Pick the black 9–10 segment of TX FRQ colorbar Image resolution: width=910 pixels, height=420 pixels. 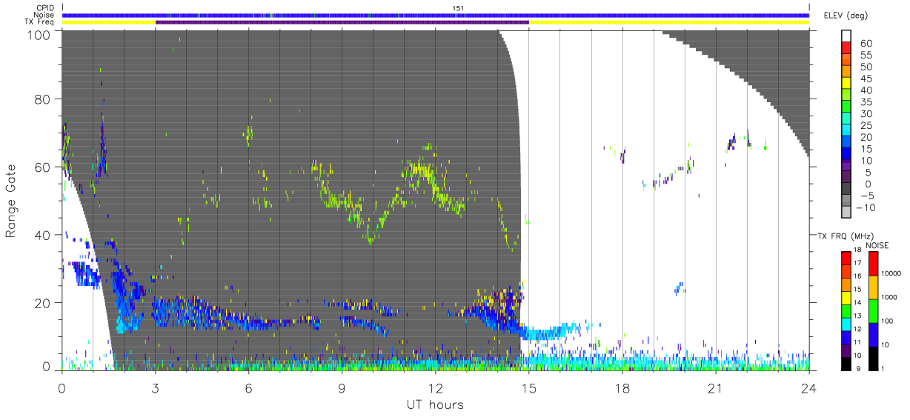click(x=846, y=364)
